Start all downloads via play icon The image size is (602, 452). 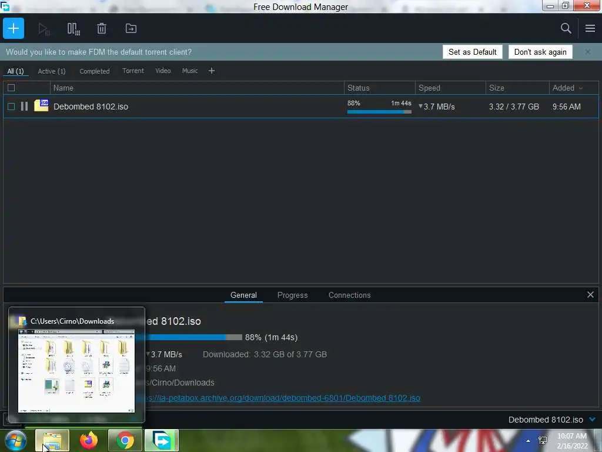pos(44,29)
